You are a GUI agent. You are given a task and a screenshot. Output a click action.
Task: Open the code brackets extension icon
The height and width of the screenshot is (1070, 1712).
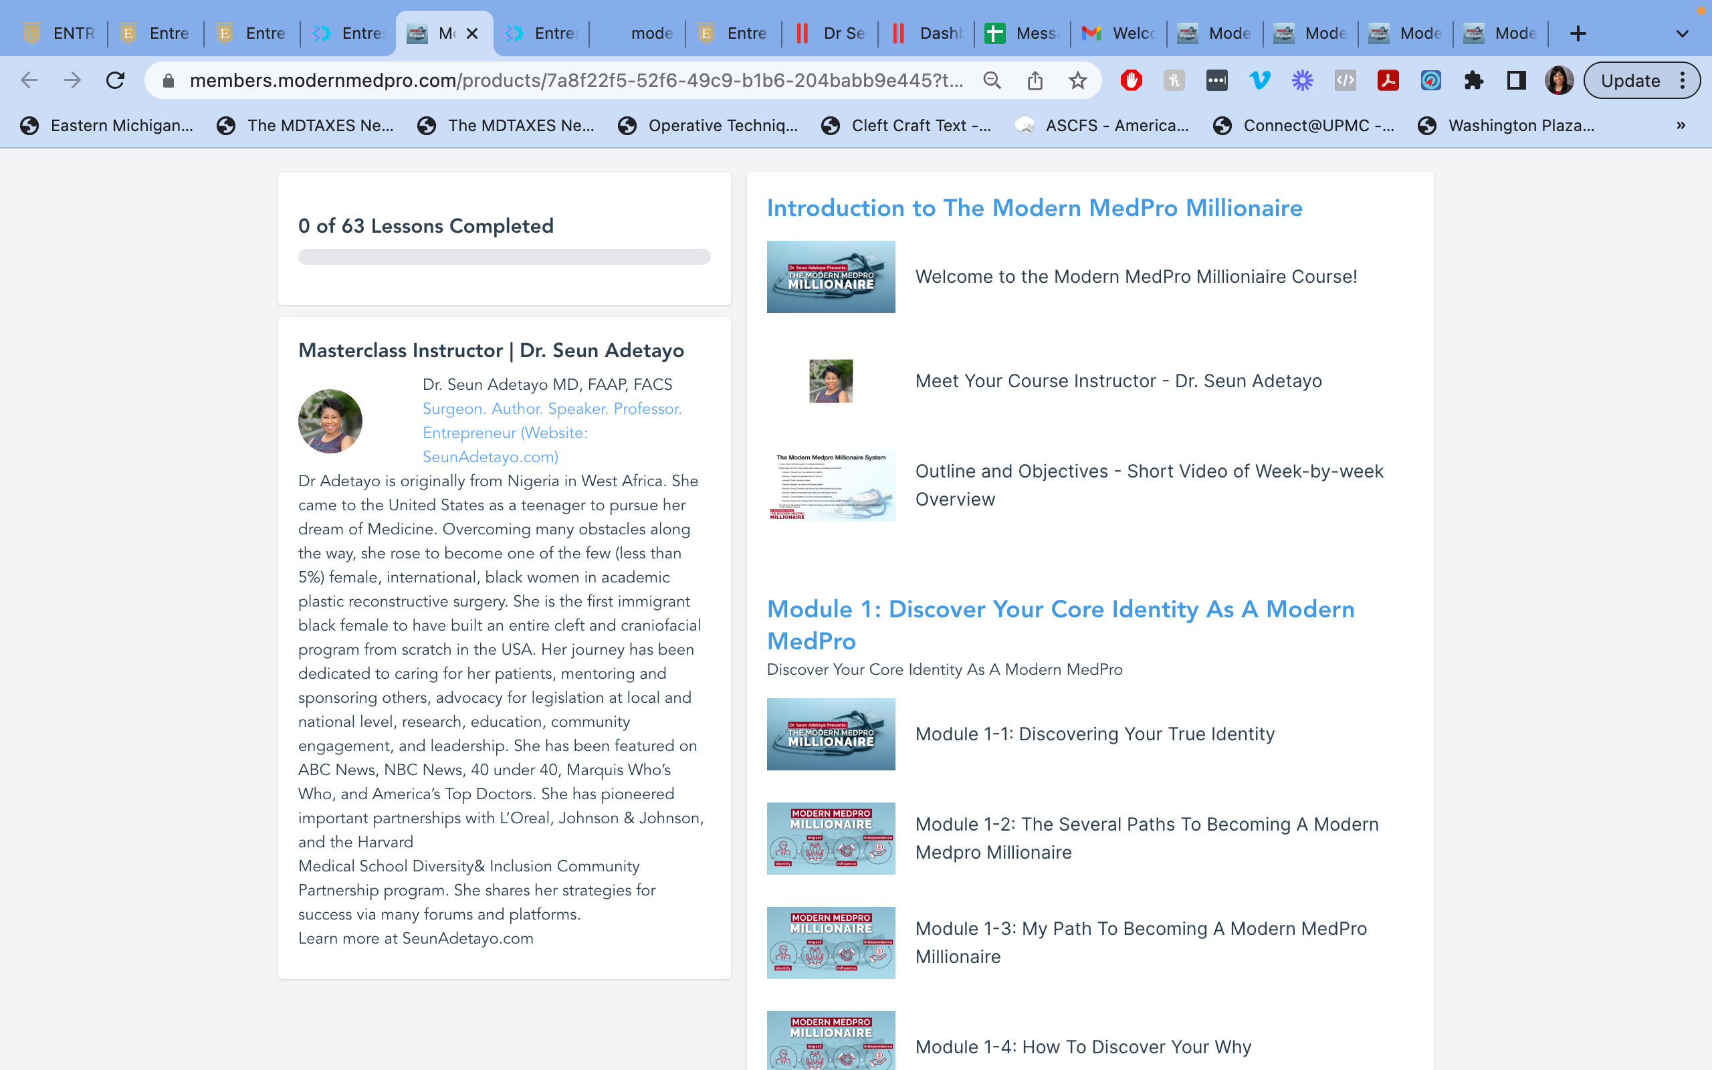point(1345,81)
